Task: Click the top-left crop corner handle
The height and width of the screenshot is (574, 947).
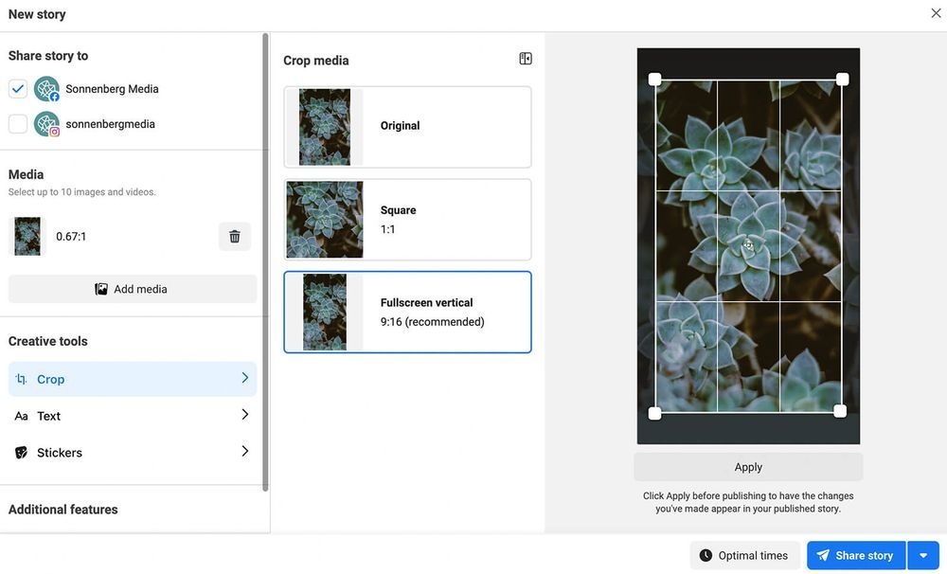Action: (654, 80)
